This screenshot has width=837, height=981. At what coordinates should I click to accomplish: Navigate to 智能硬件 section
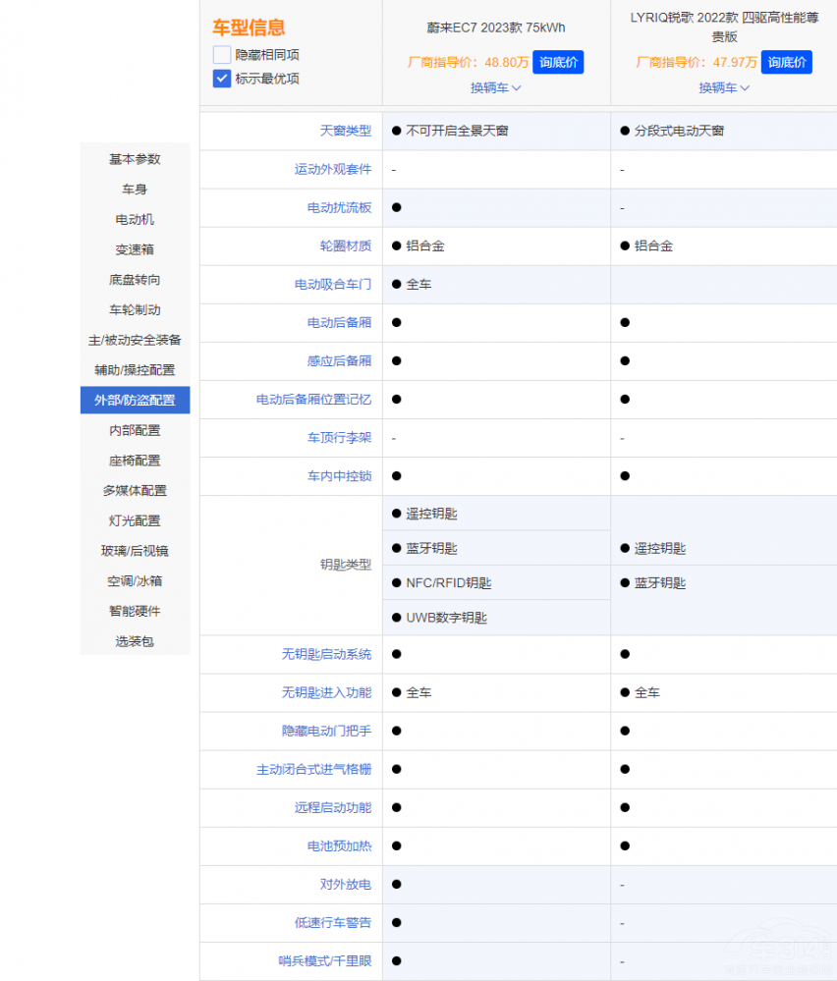click(135, 611)
